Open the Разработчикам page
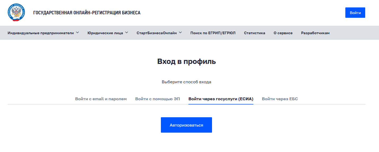This screenshot has height=152, width=379. [x=315, y=33]
